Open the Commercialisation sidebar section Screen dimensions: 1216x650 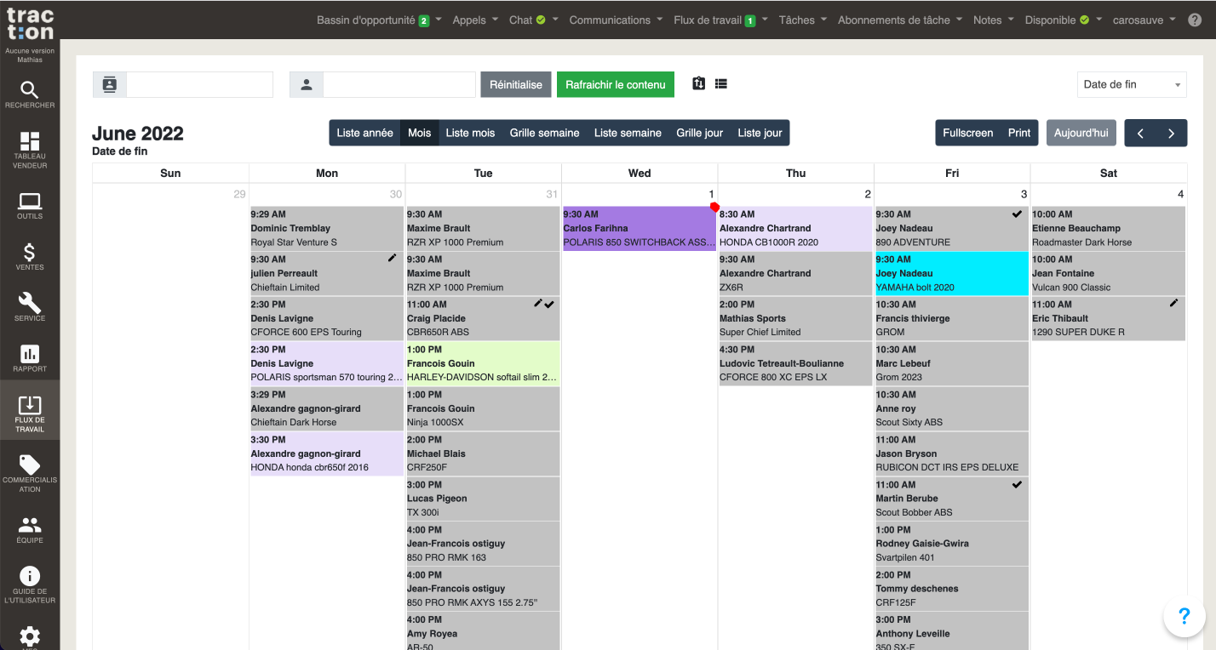(x=30, y=473)
